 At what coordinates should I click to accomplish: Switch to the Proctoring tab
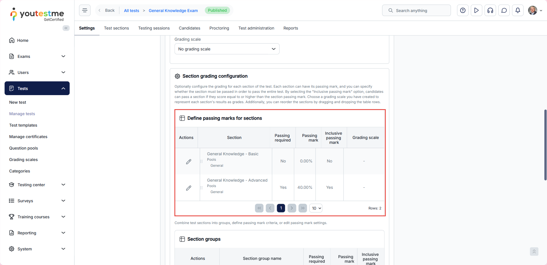click(219, 28)
